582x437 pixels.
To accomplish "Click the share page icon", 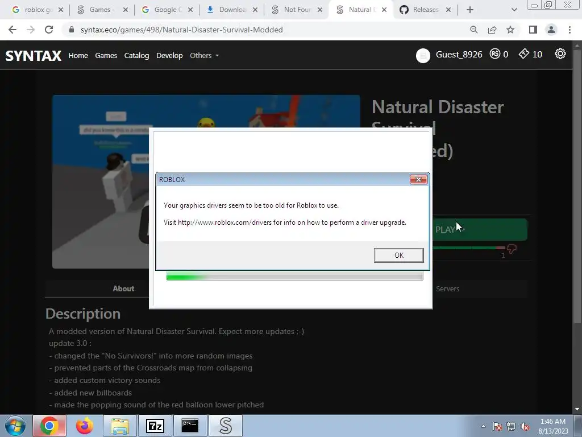I will coord(492,30).
